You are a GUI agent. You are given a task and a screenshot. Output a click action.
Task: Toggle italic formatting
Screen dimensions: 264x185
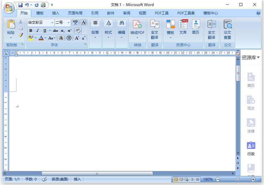click(37, 31)
